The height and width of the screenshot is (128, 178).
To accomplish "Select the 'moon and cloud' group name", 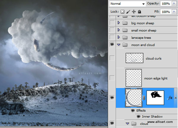I will pos(143,45).
